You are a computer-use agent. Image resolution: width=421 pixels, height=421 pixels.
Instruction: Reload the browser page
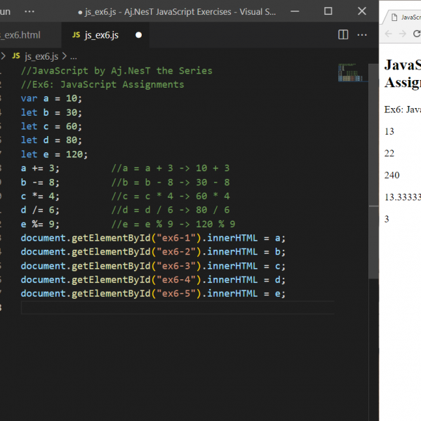tap(417, 34)
